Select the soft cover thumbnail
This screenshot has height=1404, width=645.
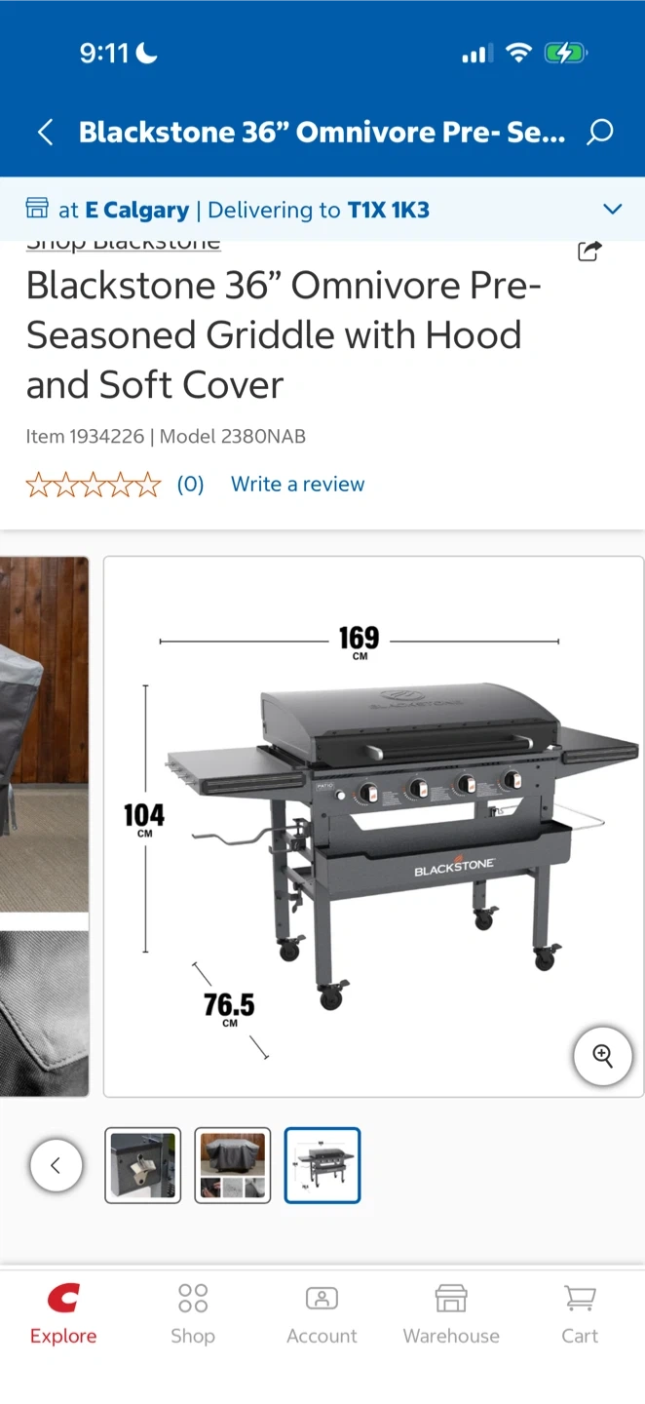click(x=233, y=1165)
